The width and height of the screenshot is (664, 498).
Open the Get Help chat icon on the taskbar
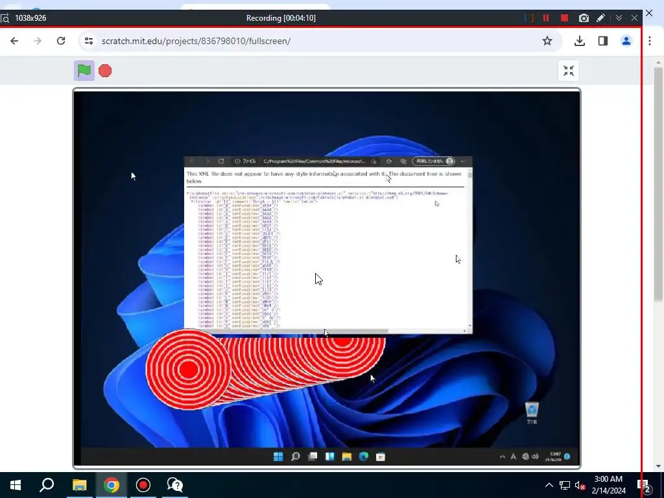click(175, 485)
